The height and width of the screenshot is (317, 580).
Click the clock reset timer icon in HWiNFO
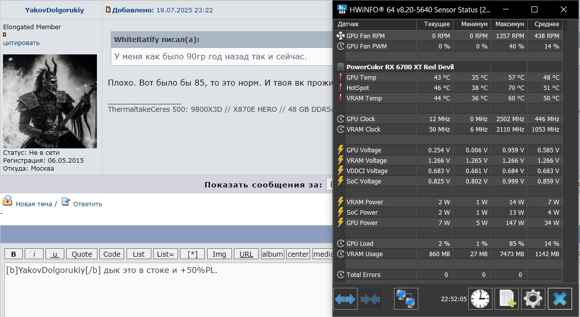tap(480, 299)
